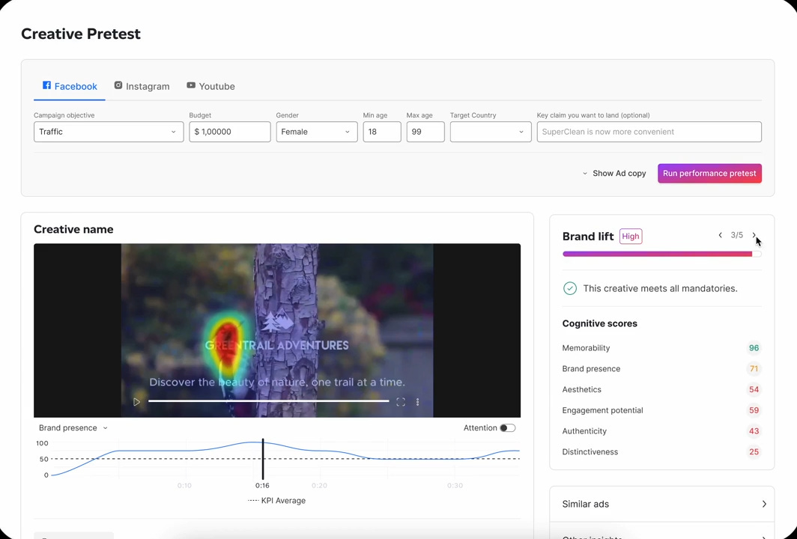The width and height of the screenshot is (797, 539).
Task: Click the Youtube logo icon
Action: (190, 85)
